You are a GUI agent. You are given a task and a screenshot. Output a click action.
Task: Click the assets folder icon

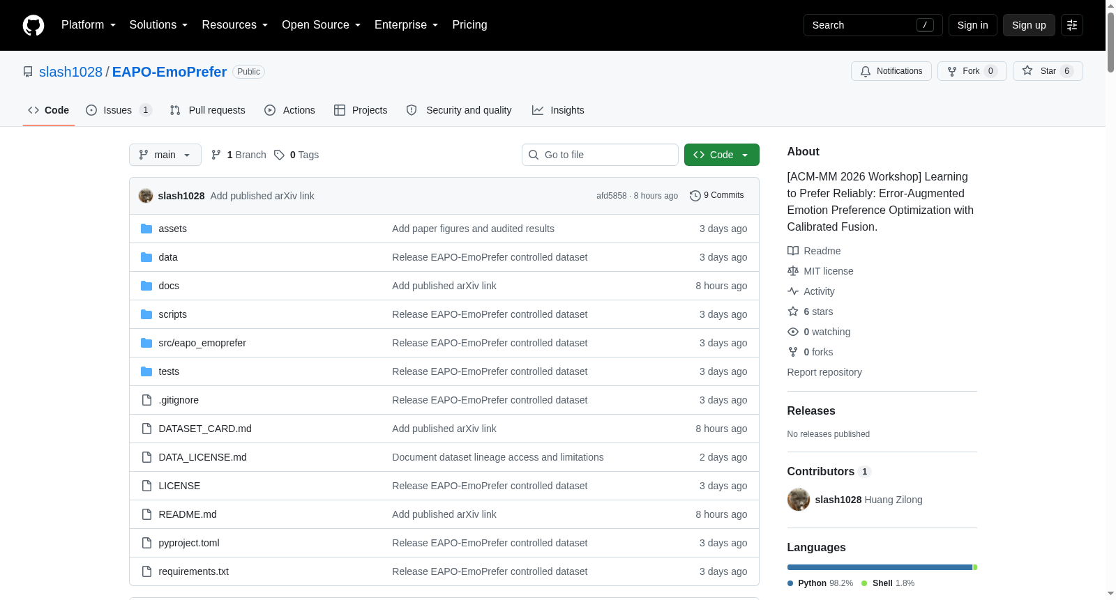pyautogui.click(x=146, y=229)
